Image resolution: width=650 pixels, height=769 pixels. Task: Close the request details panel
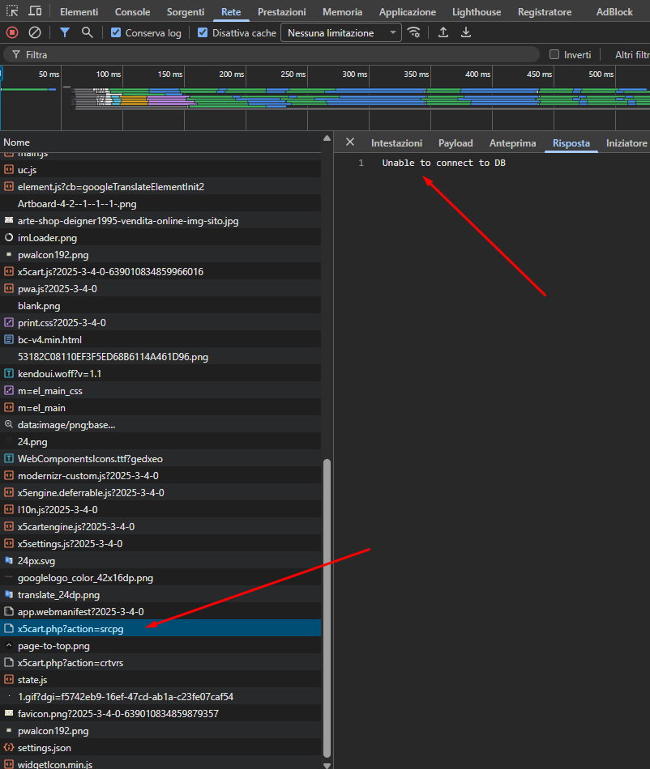coord(350,142)
